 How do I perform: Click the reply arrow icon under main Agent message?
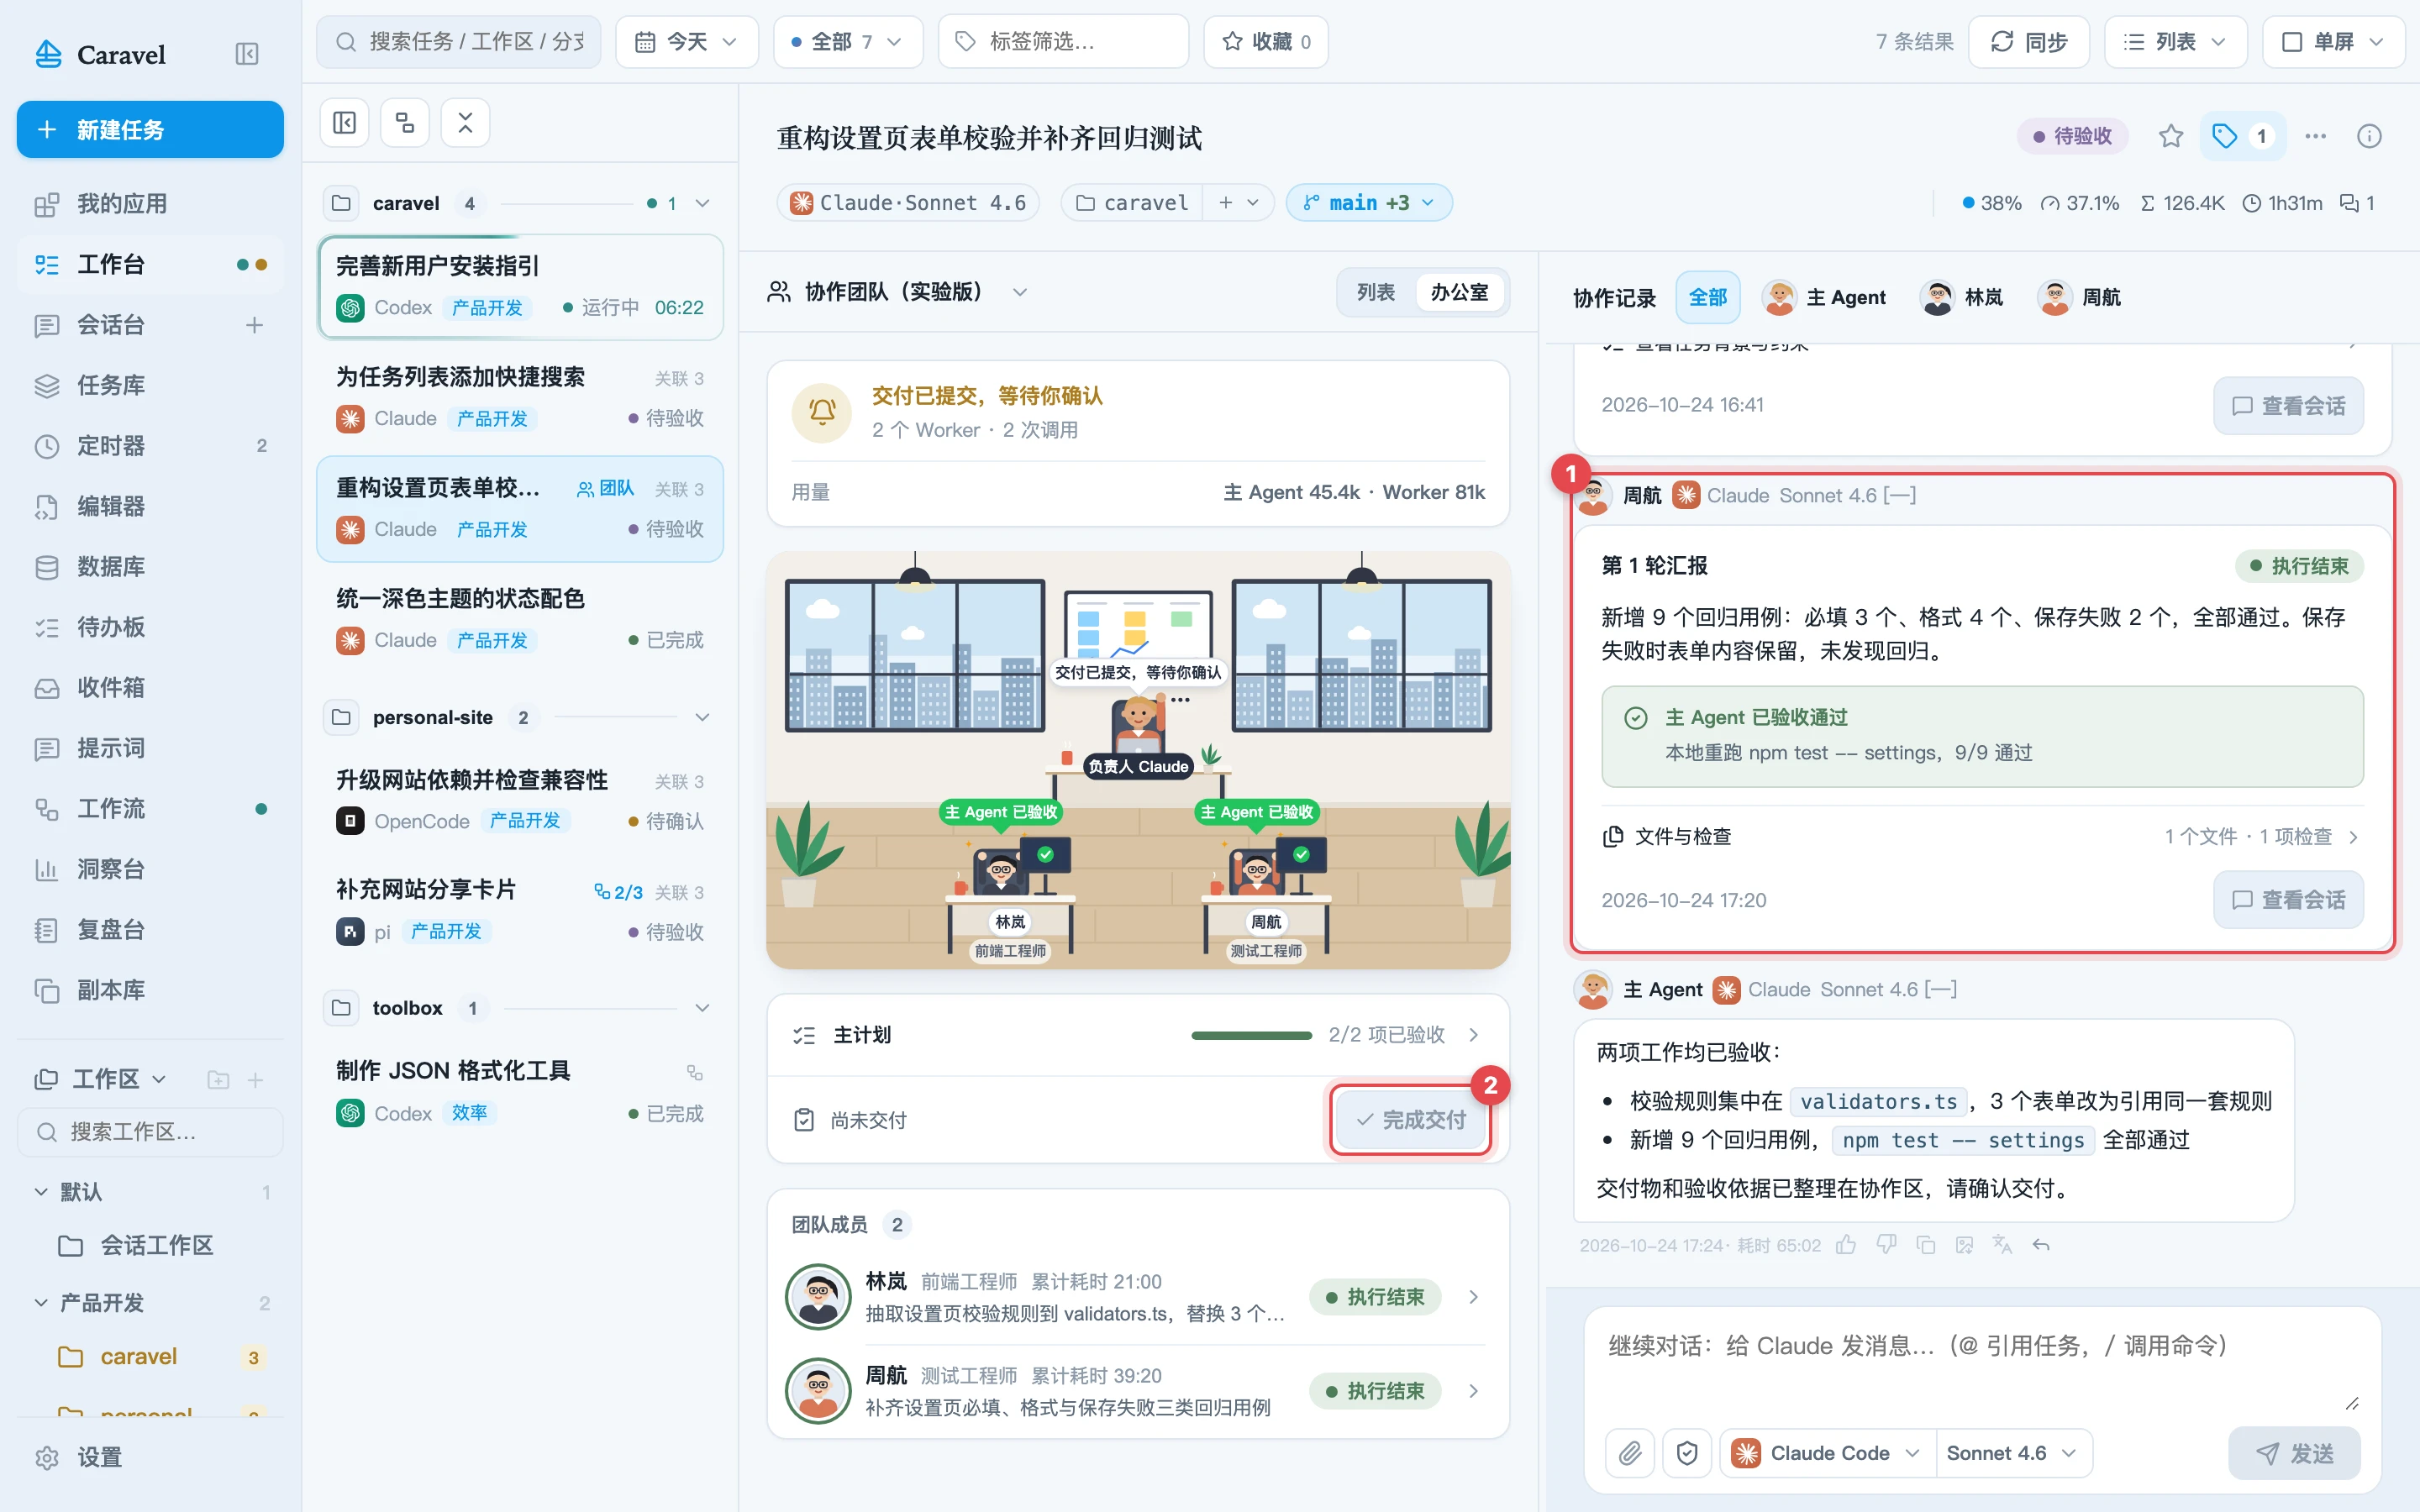(x=2041, y=1245)
